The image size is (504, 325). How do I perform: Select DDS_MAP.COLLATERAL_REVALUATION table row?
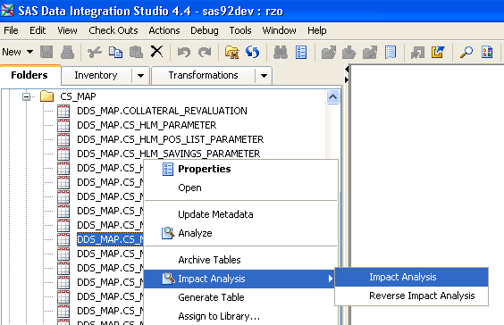coord(162,111)
